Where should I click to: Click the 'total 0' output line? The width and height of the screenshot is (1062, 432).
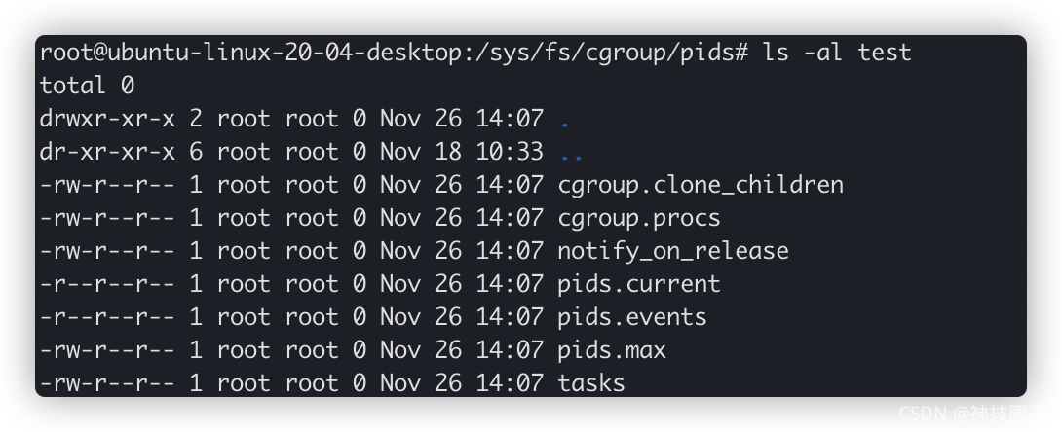pos(88,86)
